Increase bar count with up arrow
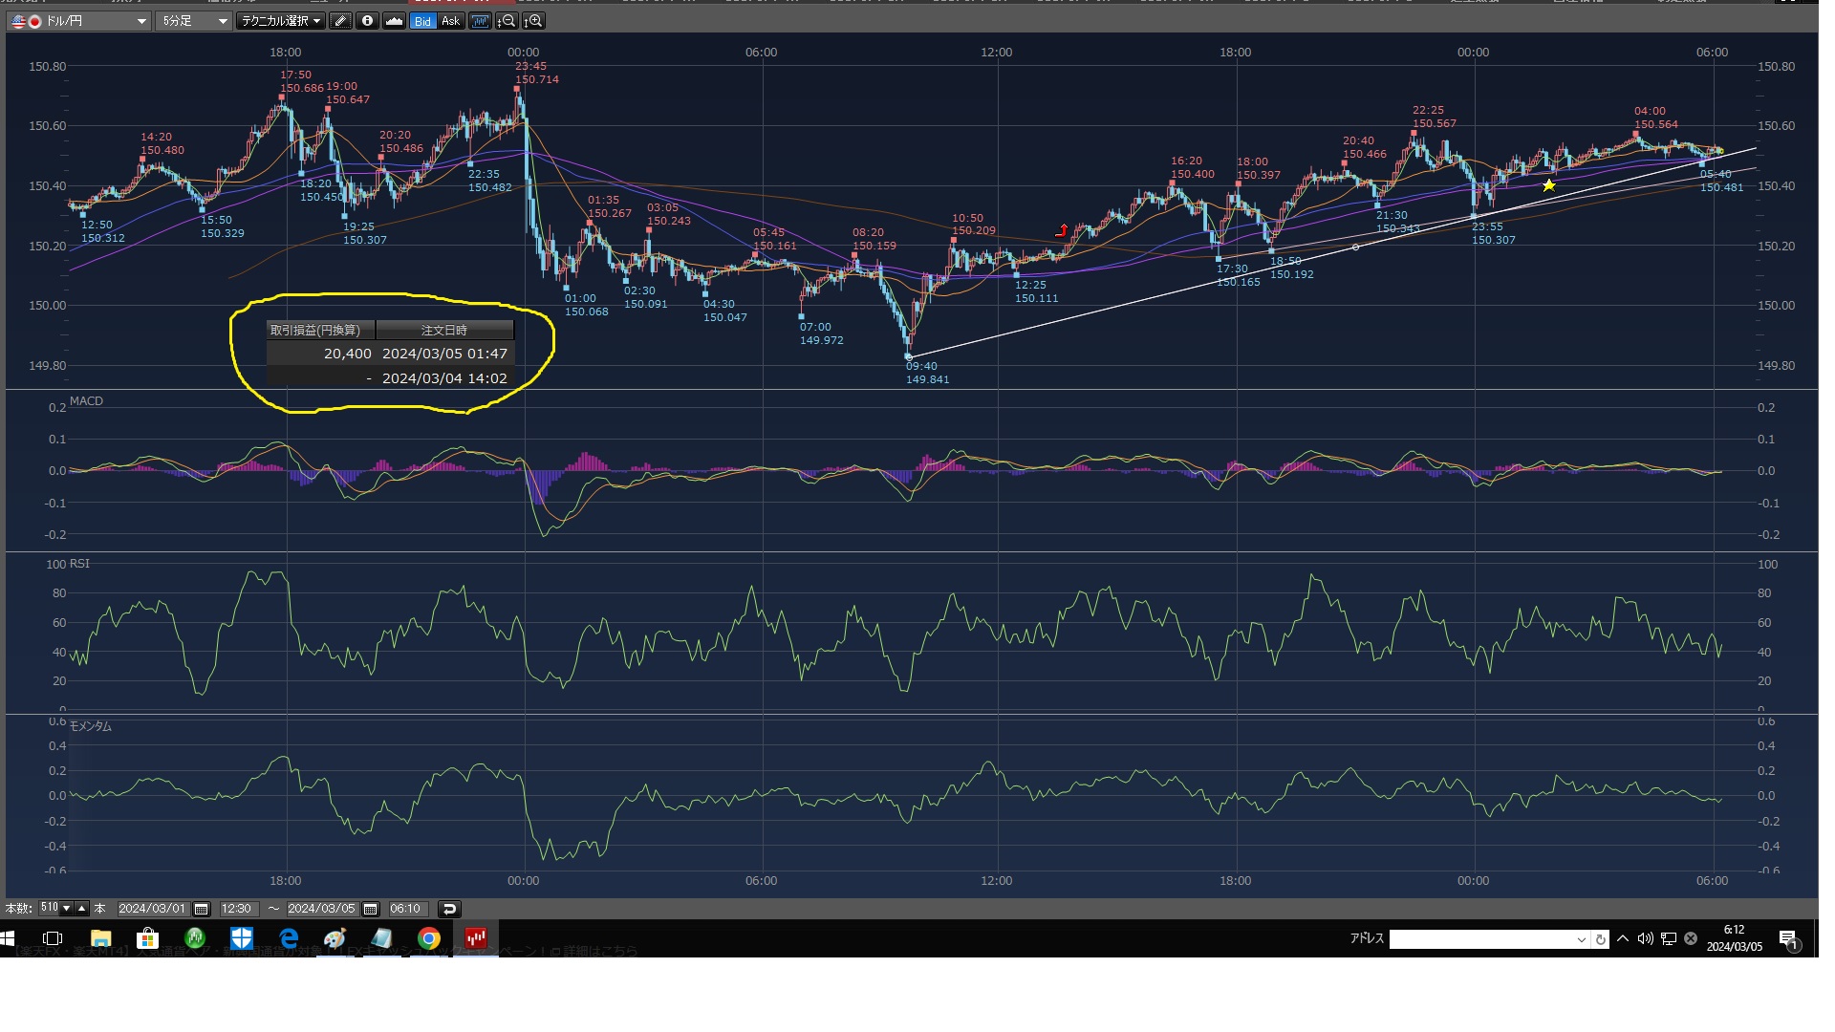1835x1032 pixels. point(82,909)
